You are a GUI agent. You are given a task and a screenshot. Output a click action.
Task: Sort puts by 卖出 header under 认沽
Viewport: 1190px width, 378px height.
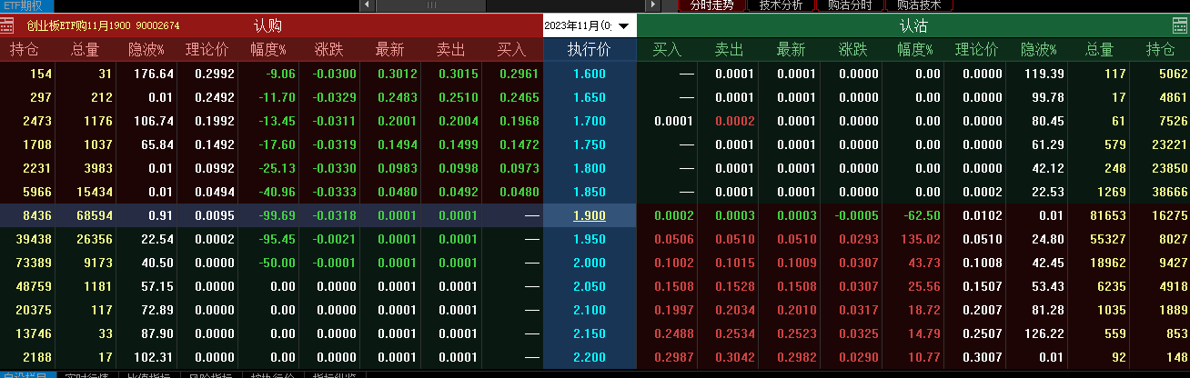coord(729,49)
